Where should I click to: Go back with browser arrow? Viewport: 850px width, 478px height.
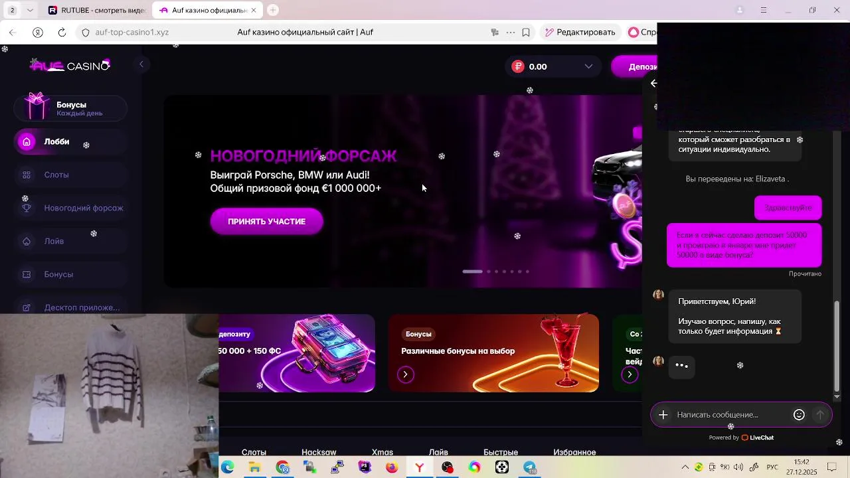pyautogui.click(x=13, y=32)
